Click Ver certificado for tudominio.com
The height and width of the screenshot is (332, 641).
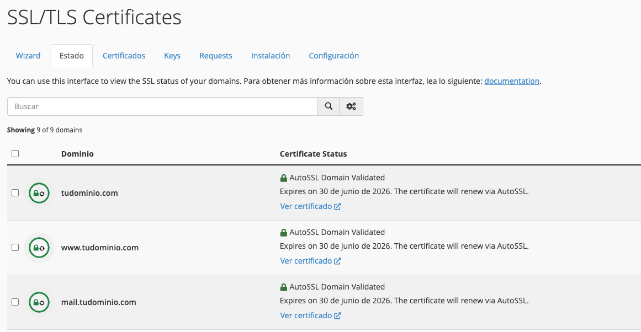point(310,206)
